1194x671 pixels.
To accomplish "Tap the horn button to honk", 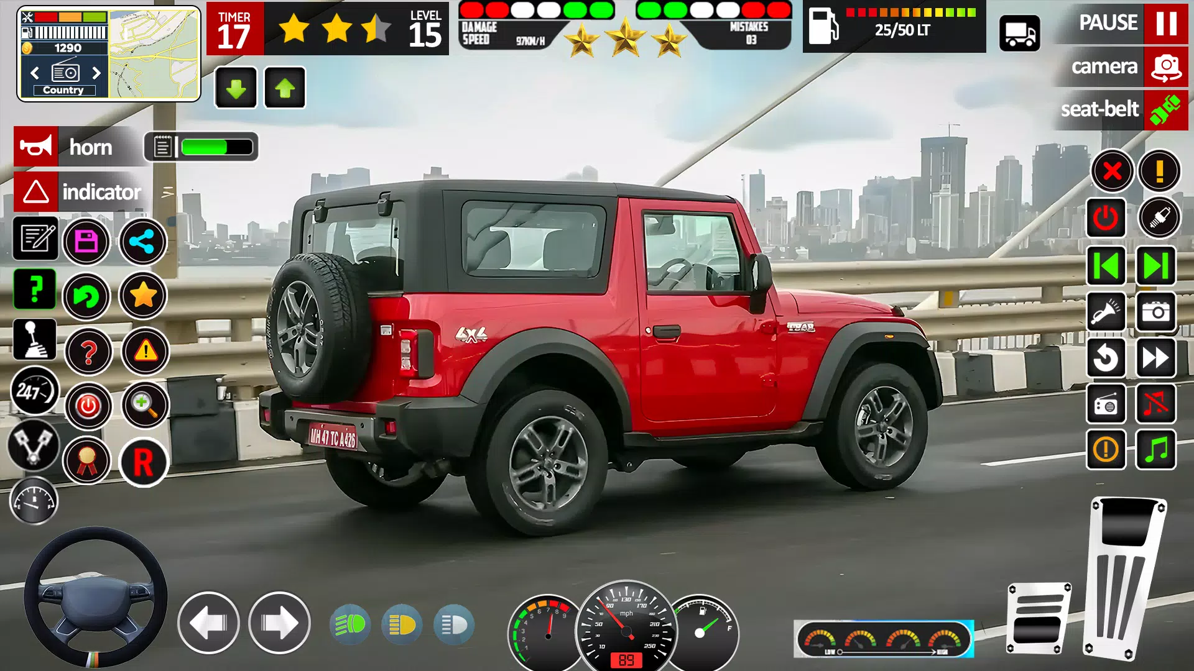I will [37, 147].
